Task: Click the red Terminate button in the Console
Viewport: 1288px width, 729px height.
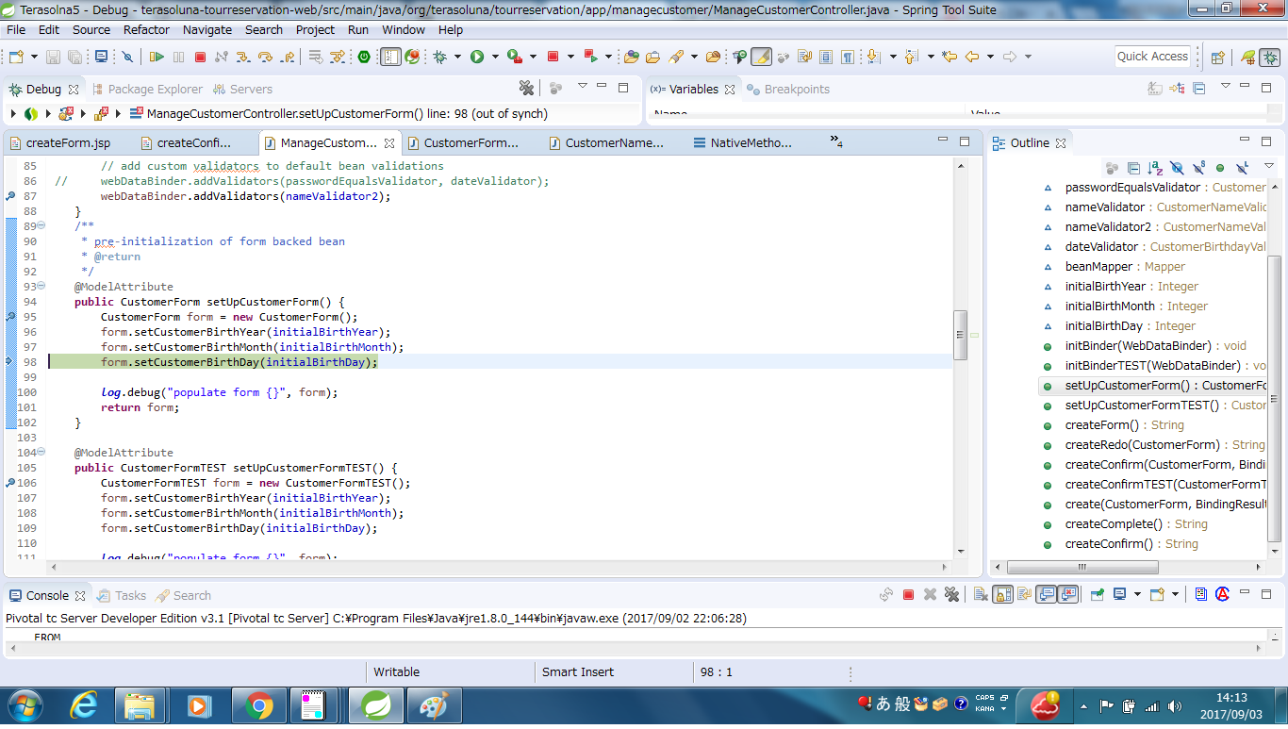Action: [909, 595]
